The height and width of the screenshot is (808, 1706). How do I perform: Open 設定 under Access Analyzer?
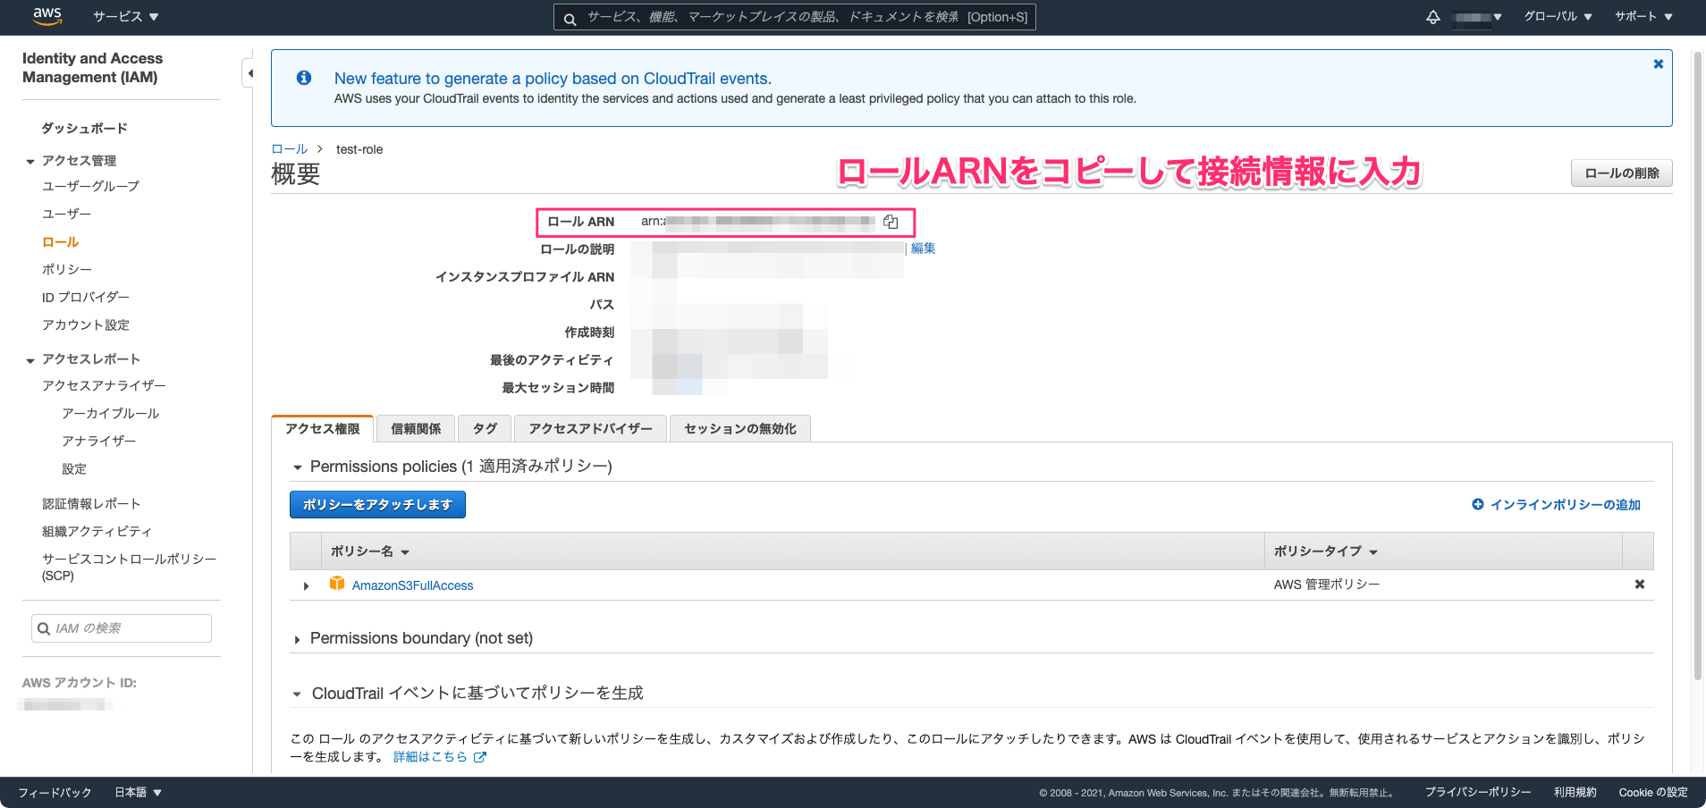click(x=74, y=468)
